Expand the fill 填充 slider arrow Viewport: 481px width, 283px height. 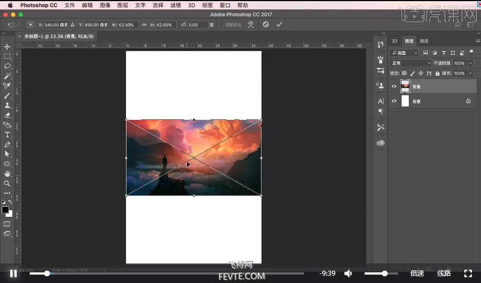pos(470,73)
